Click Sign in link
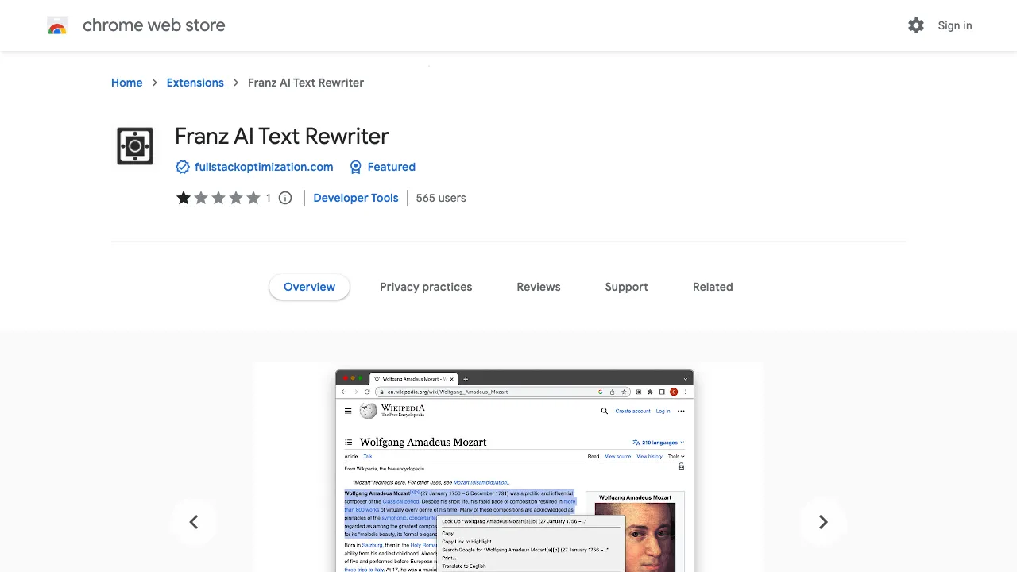1017x572 pixels. pos(955,25)
